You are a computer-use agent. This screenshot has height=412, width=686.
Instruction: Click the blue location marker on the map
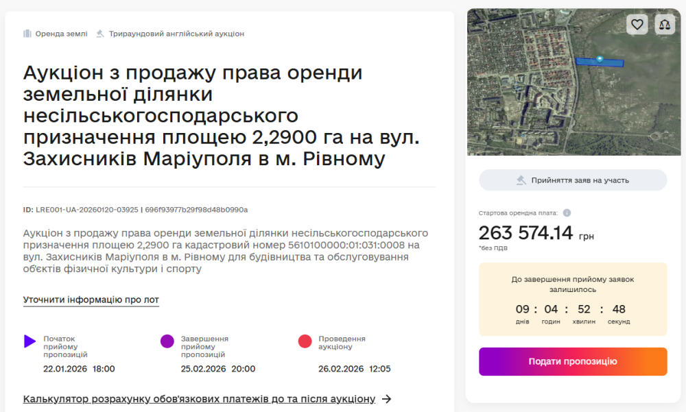click(600, 60)
